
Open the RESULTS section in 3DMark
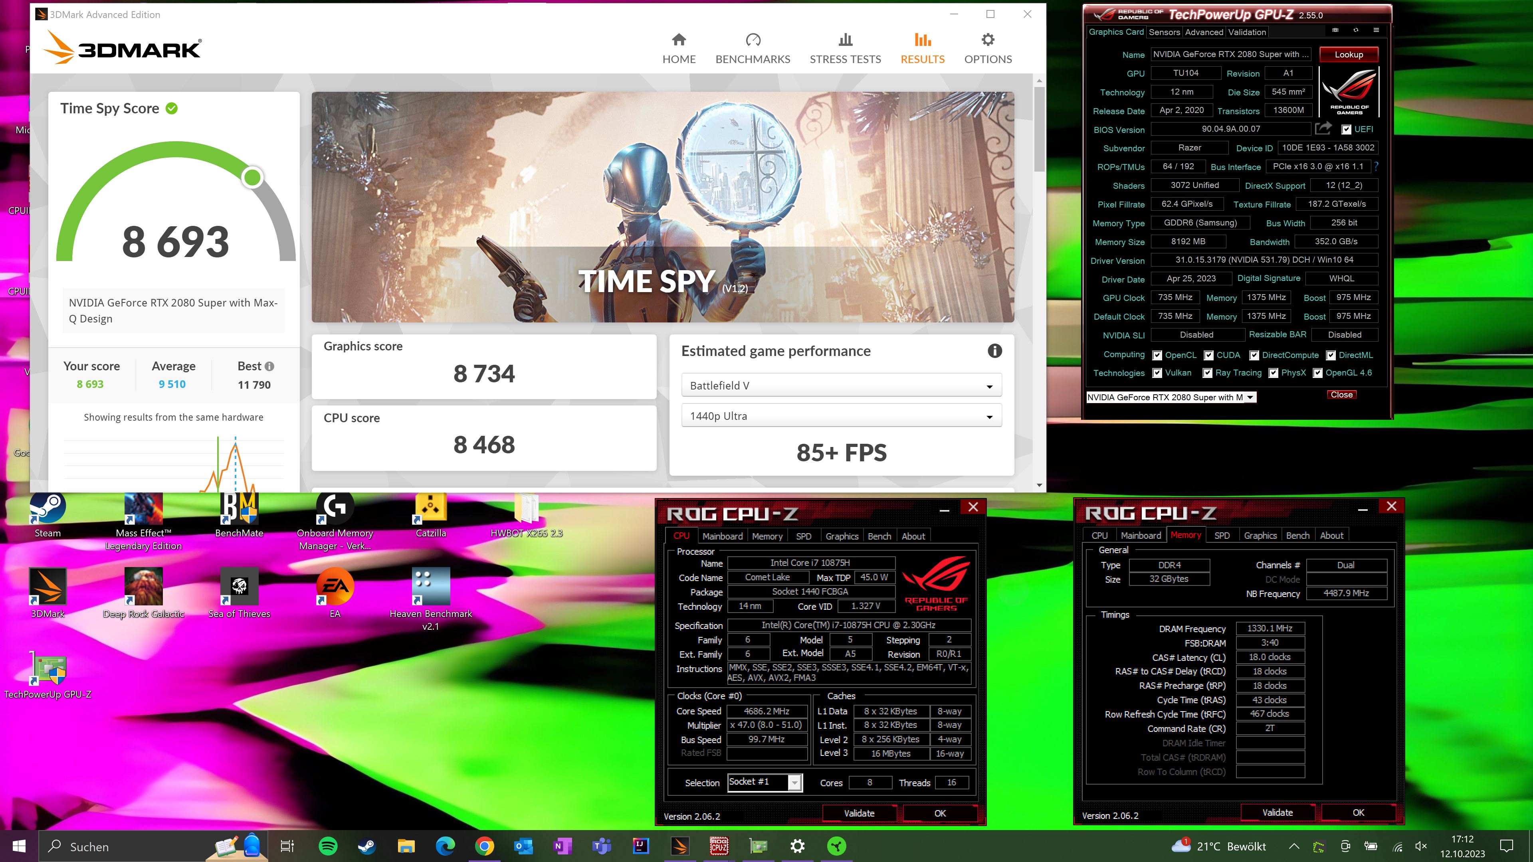coord(923,49)
